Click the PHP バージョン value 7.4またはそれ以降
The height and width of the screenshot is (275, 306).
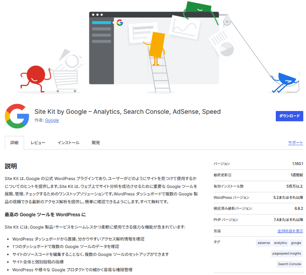[288, 220]
